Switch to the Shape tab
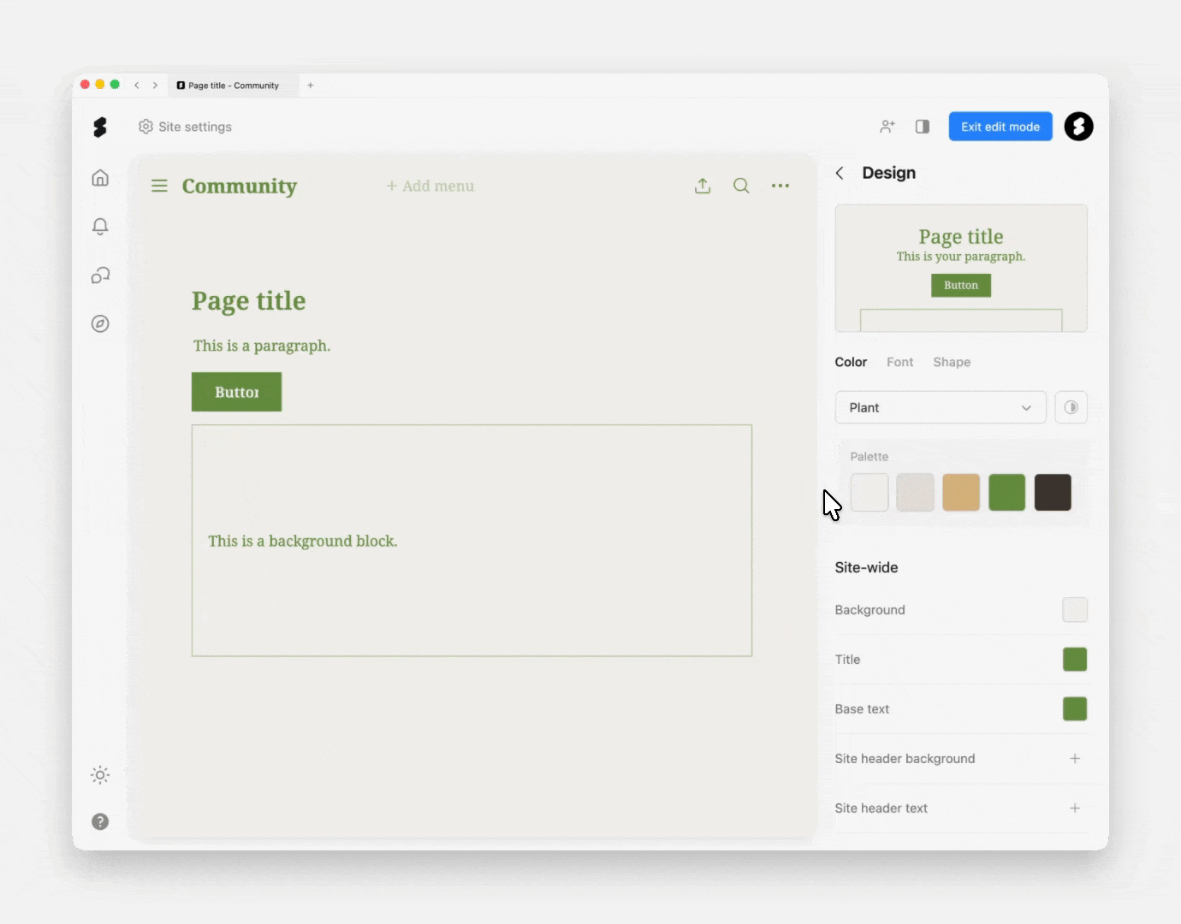This screenshot has width=1181, height=924. point(952,363)
